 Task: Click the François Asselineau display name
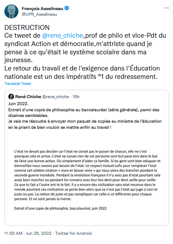(x=42, y=8)
